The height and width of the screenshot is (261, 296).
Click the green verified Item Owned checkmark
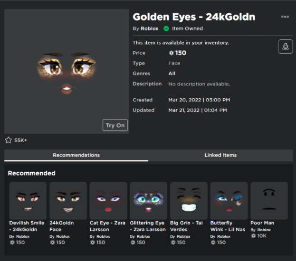[166, 28]
